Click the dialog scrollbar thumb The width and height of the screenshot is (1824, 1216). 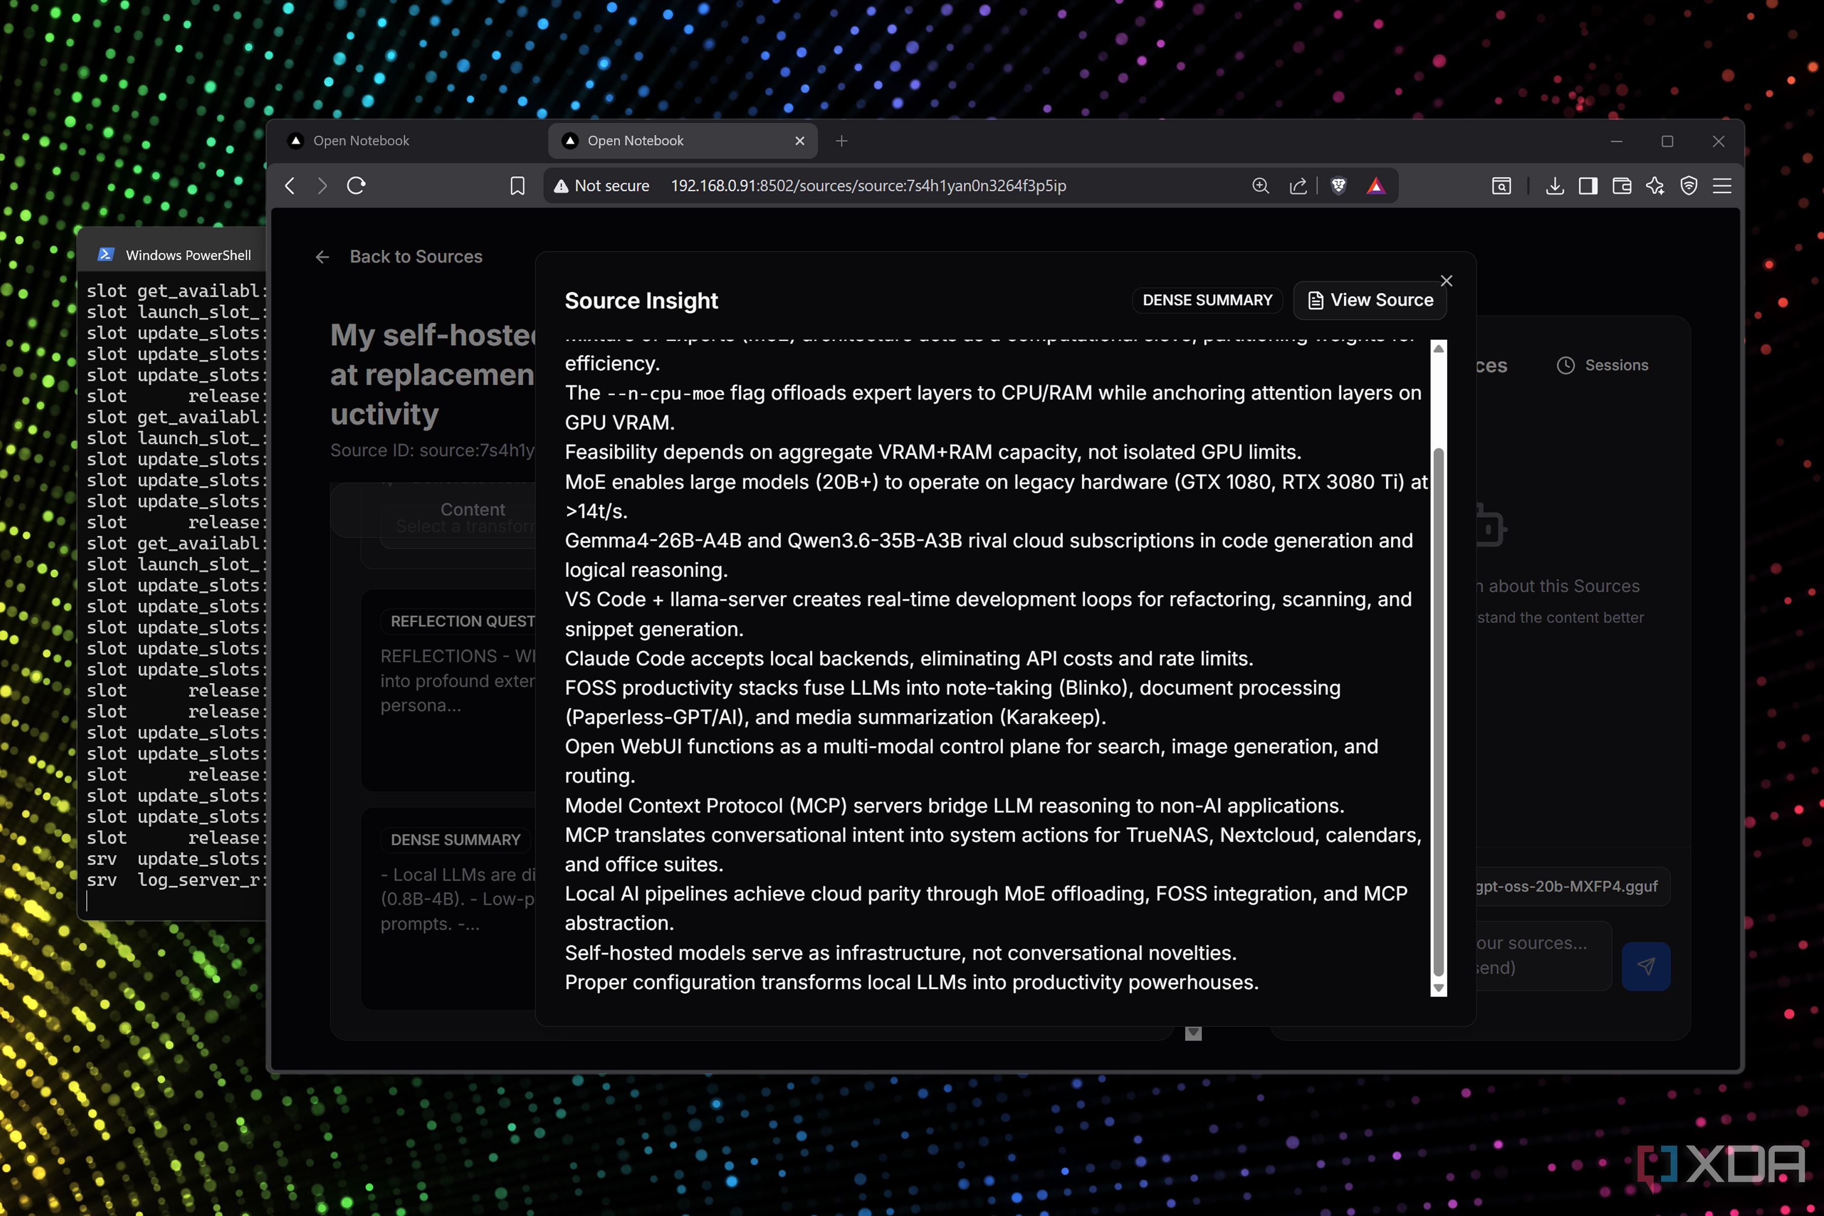pyautogui.click(x=1438, y=712)
